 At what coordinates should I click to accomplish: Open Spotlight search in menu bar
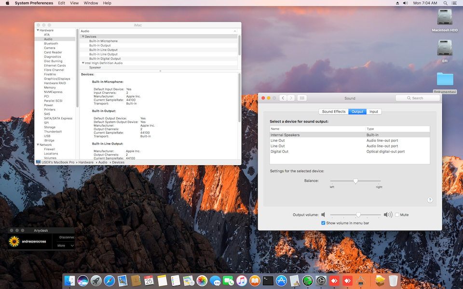click(x=445, y=3)
